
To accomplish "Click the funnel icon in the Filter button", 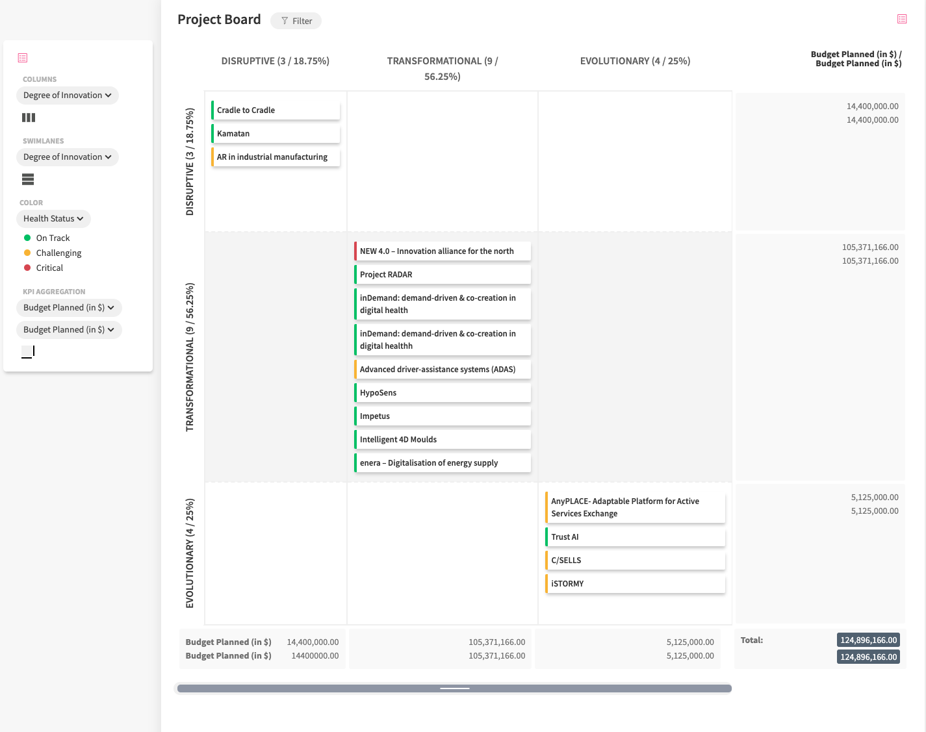I will (x=285, y=21).
